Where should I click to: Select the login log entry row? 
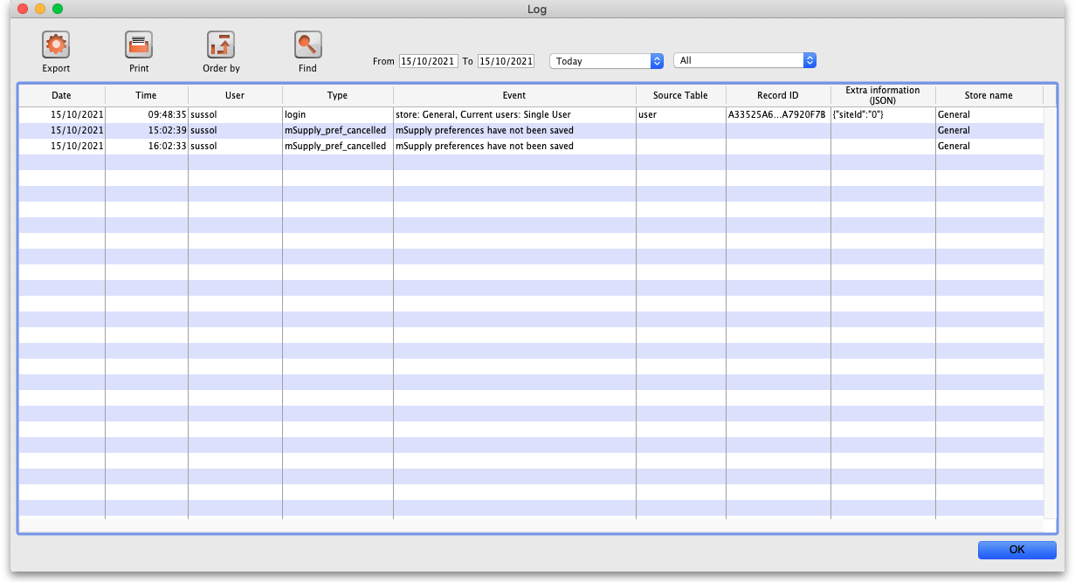(x=514, y=114)
